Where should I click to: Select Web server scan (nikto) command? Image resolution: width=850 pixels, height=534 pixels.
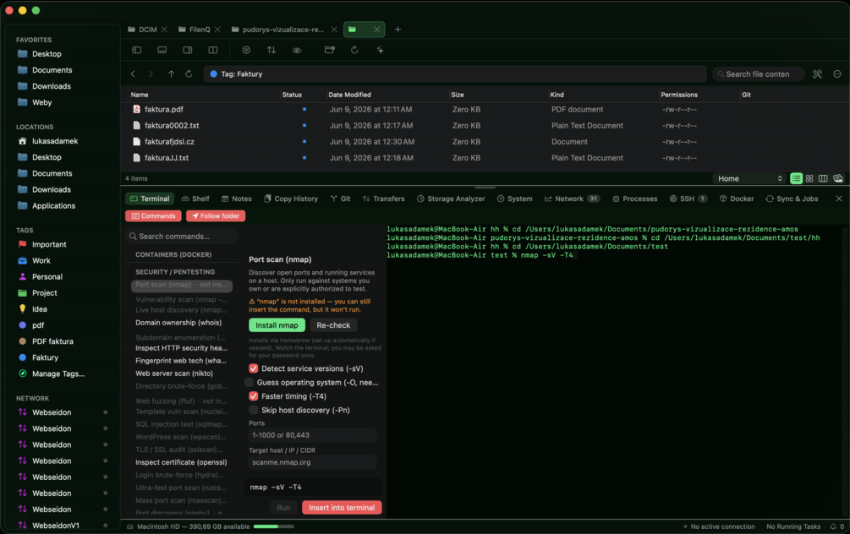pos(174,373)
